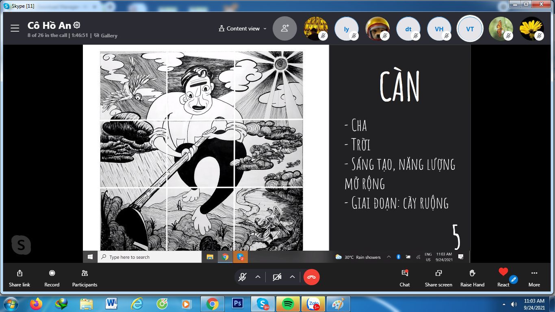555x312 pixels.
Task: Select the VT participant avatar
Action: [470, 29]
